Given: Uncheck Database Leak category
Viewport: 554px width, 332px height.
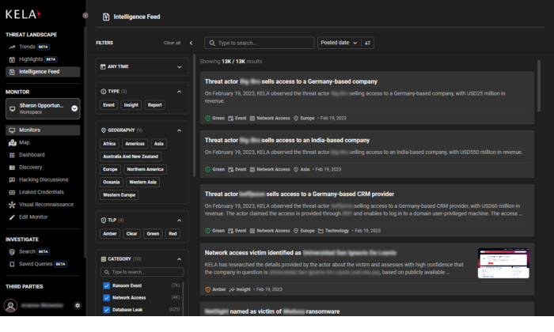Looking at the screenshot, I should (x=106, y=310).
